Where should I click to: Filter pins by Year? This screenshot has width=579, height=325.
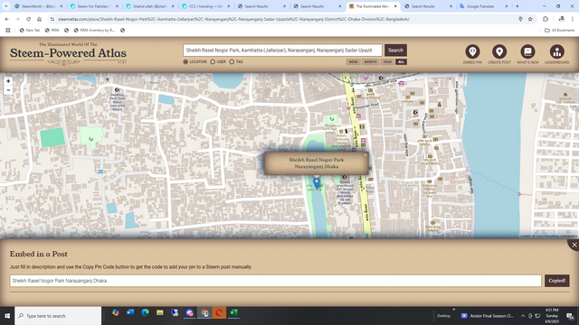point(387,62)
